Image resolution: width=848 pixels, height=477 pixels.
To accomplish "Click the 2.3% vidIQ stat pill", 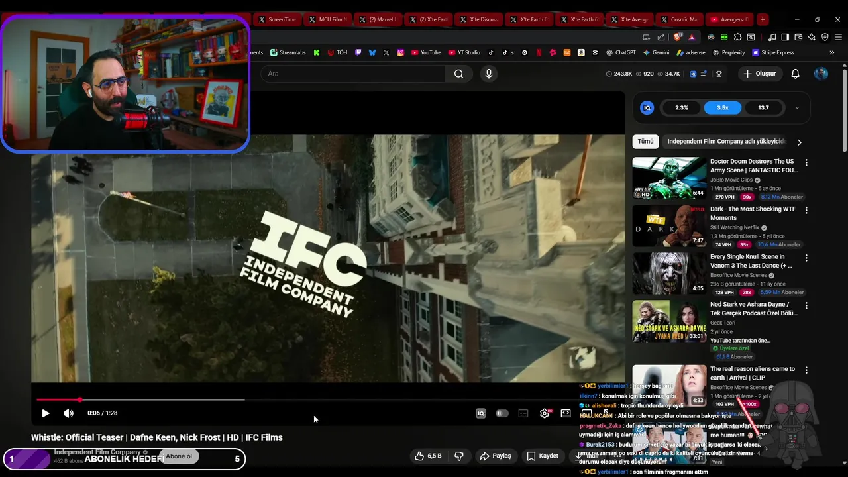I will pos(682,107).
